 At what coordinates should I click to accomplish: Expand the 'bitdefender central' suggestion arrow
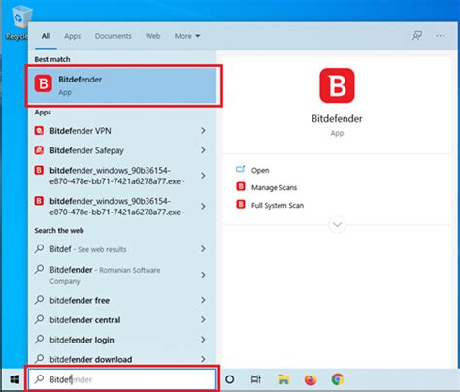(x=203, y=320)
